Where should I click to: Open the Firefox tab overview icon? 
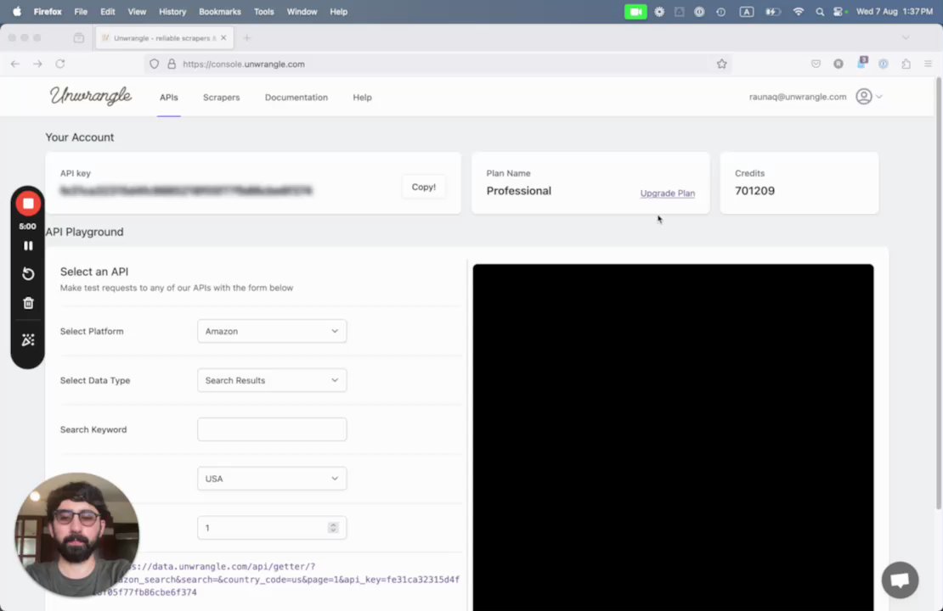point(79,38)
